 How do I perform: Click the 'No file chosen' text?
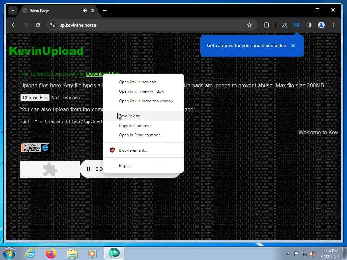pyautogui.click(x=65, y=98)
